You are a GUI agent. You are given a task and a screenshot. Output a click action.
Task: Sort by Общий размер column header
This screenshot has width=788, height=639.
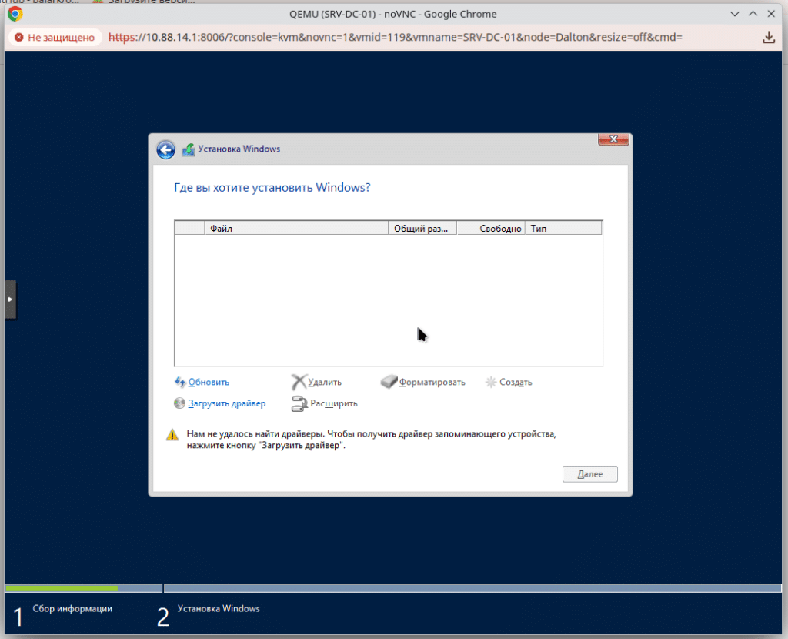[x=422, y=229]
